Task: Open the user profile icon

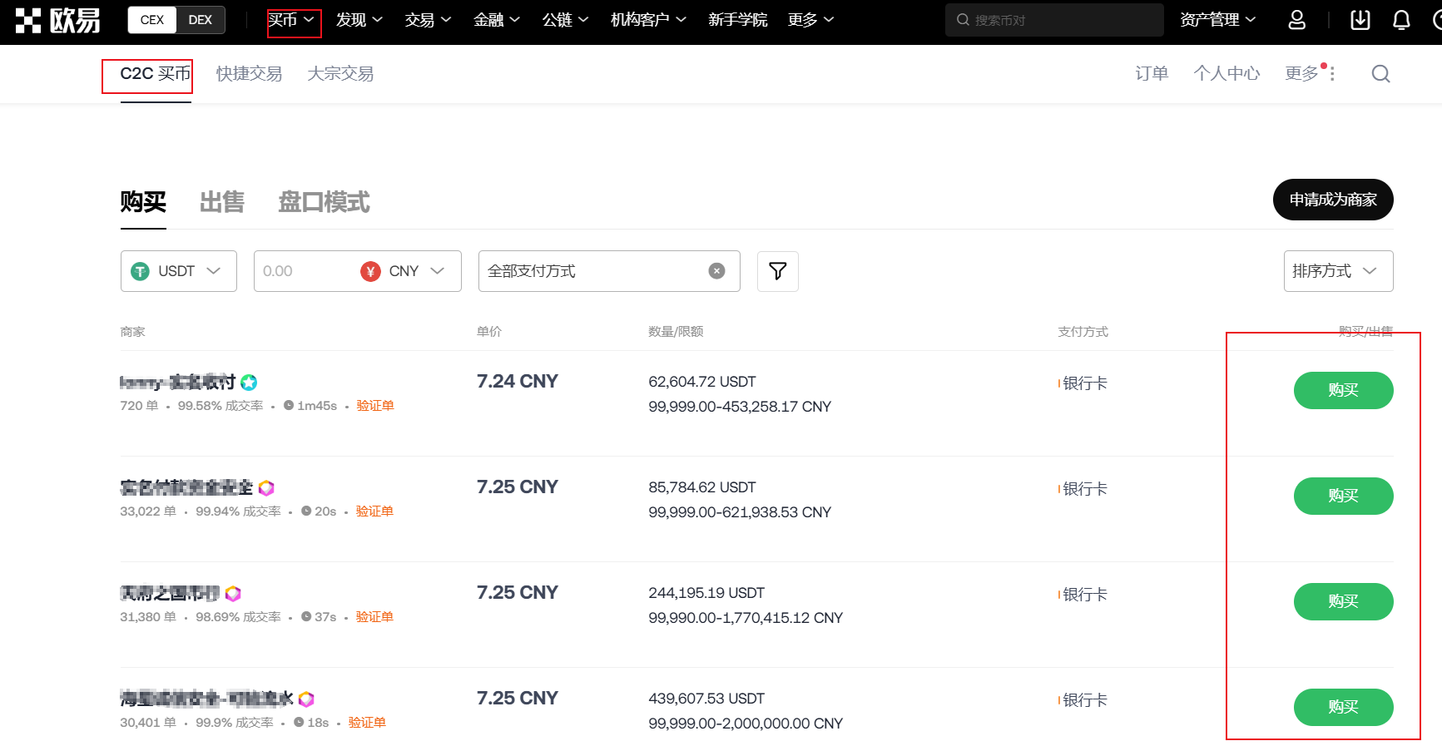Action: (x=1296, y=20)
